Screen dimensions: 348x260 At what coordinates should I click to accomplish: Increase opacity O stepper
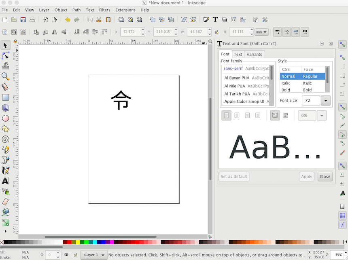(58, 252)
